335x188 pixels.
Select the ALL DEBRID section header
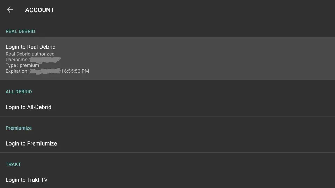point(19,92)
